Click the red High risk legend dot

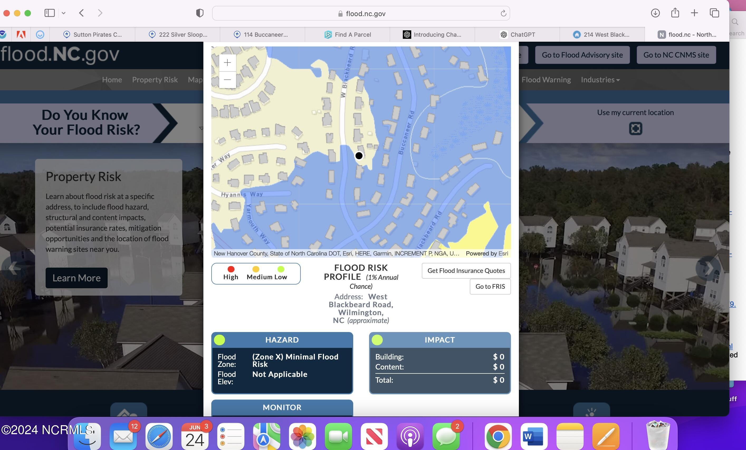point(231,269)
